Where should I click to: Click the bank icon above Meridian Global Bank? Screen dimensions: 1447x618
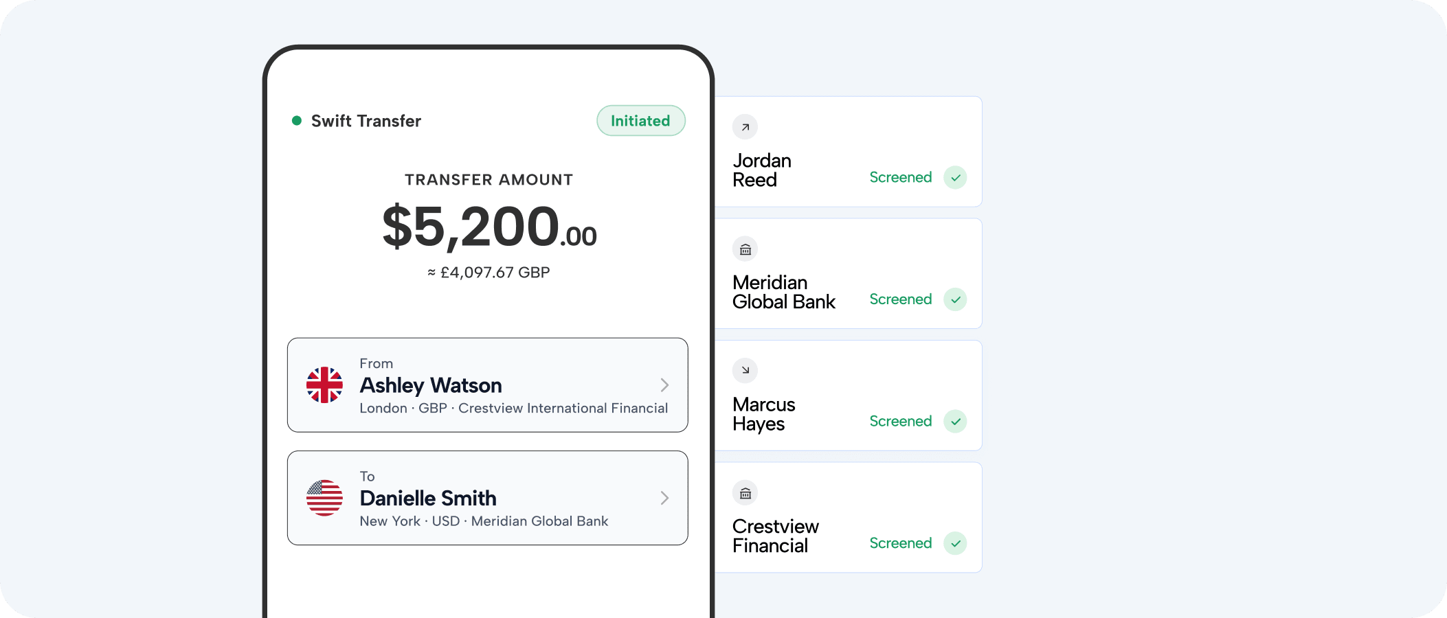pyautogui.click(x=745, y=249)
